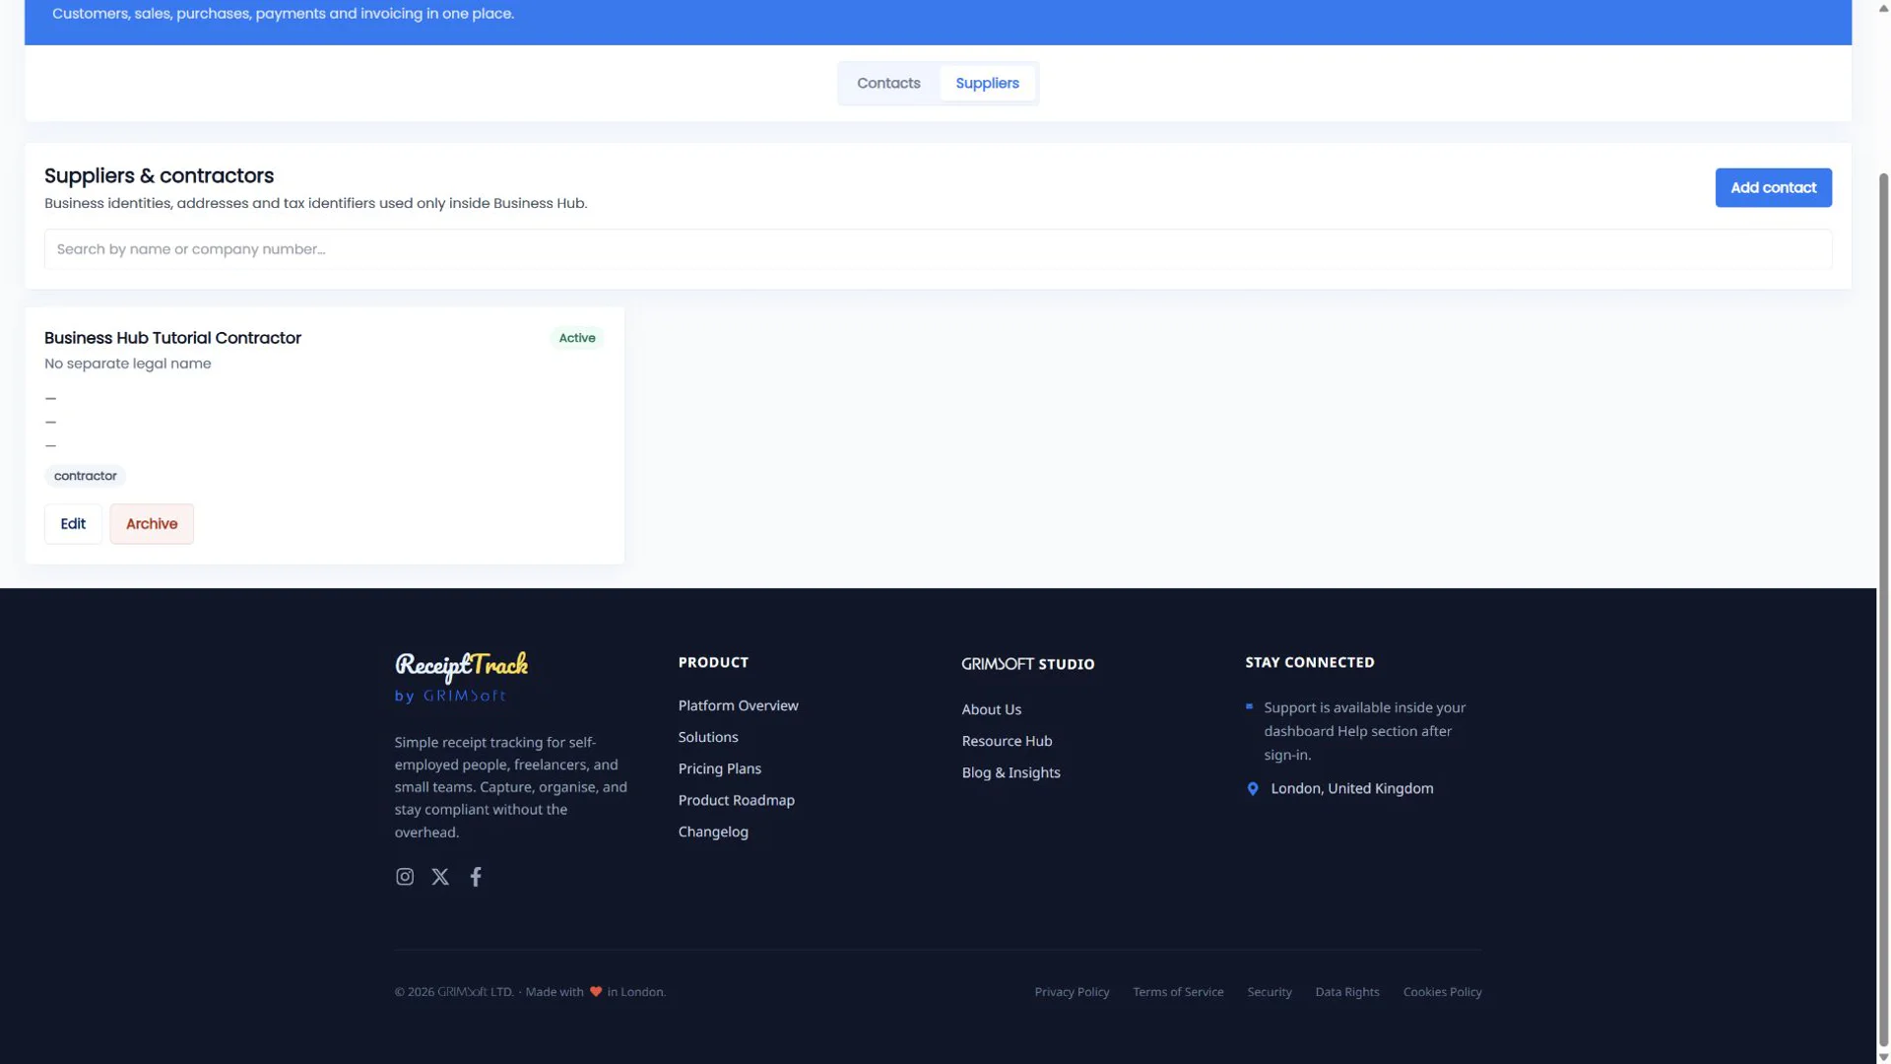Open the About Us link
Screen dimensions: 1891x1064
click(x=992, y=709)
